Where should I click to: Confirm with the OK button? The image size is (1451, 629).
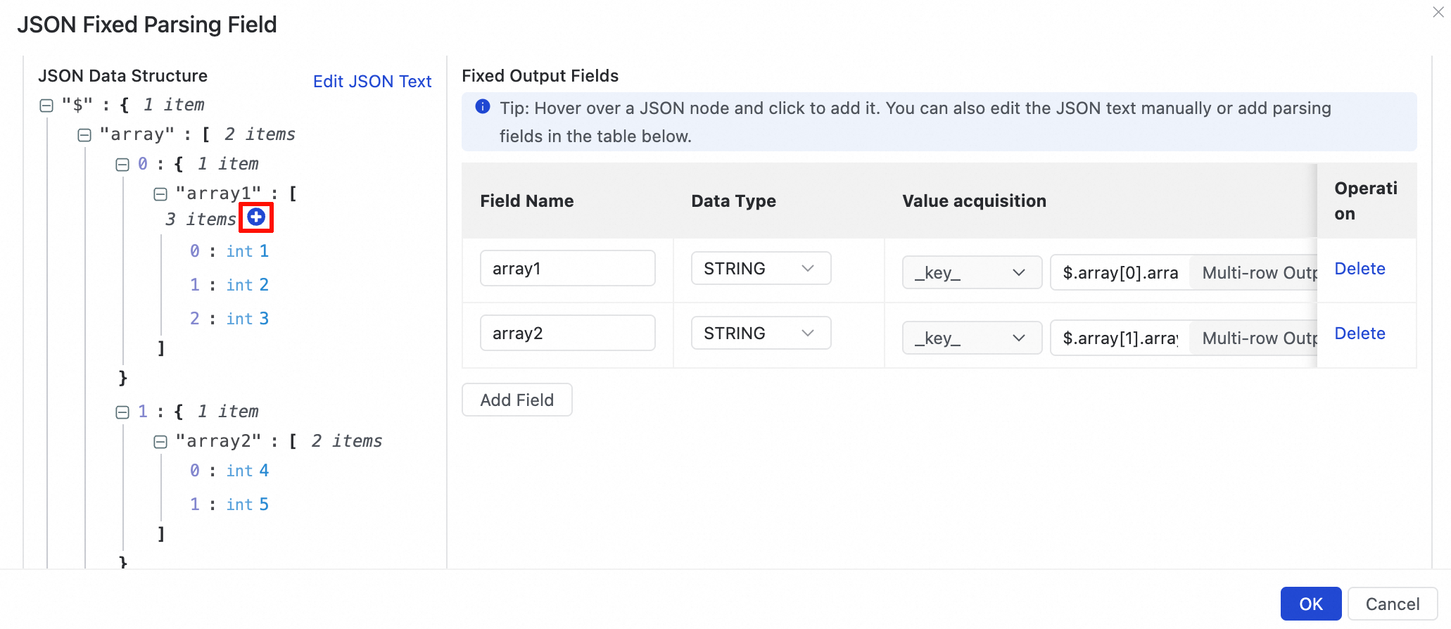click(x=1310, y=604)
